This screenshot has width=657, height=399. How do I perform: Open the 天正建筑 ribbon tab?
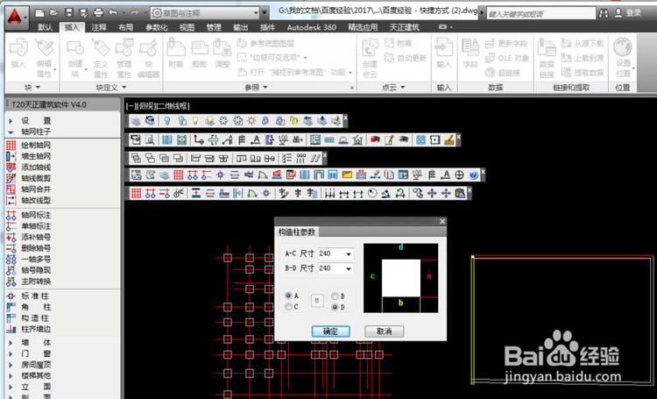click(x=406, y=28)
